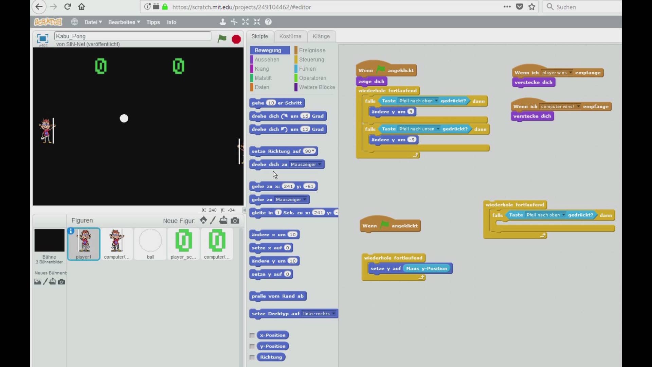Upload a sprite from file
The image size is (652, 367).
[223, 220]
